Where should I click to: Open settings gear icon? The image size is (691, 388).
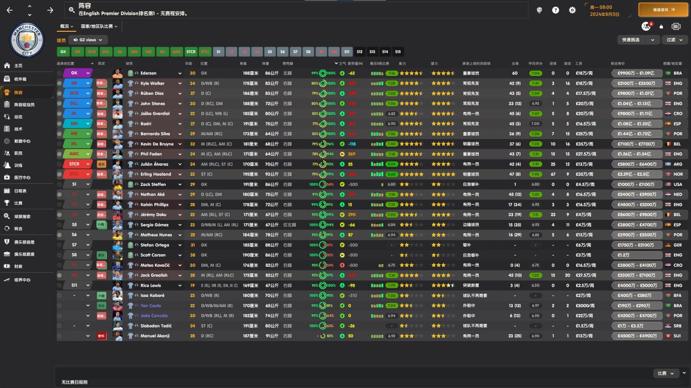[x=572, y=10]
